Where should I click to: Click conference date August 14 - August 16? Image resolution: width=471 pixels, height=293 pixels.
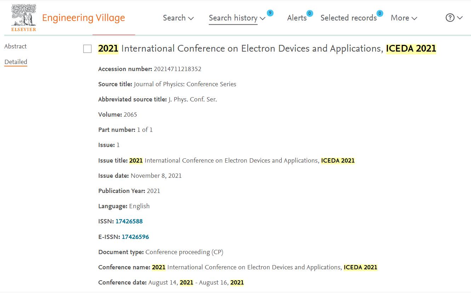tap(196, 282)
